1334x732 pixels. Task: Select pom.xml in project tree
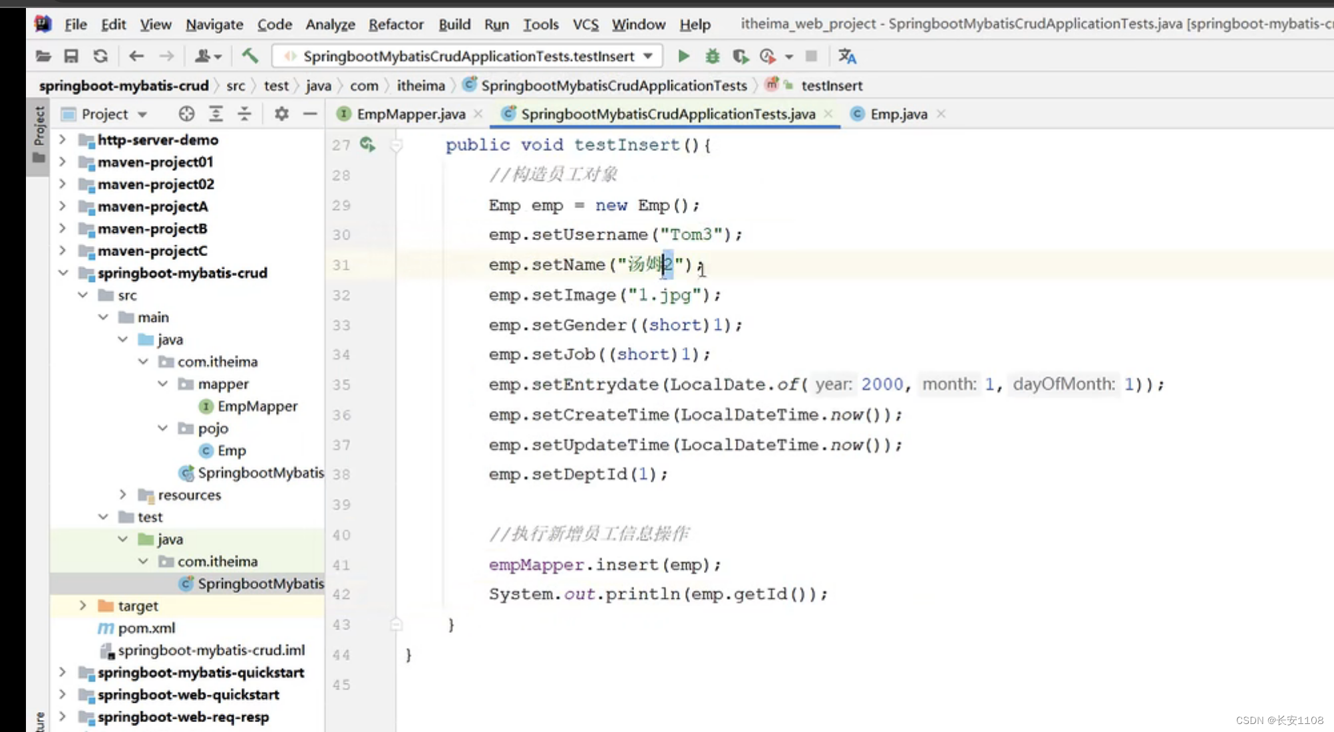(x=146, y=628)
